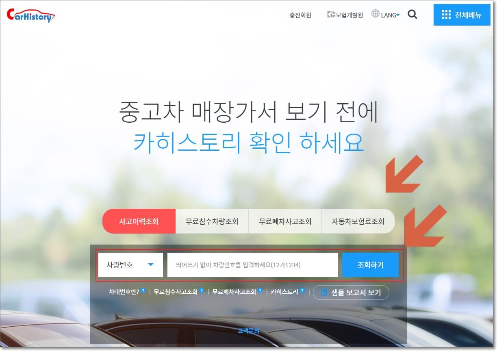Viewport: 497px width, 351px height.
Task: Click help icon next to 무료폐차사고조회
Action: point(260,291)
